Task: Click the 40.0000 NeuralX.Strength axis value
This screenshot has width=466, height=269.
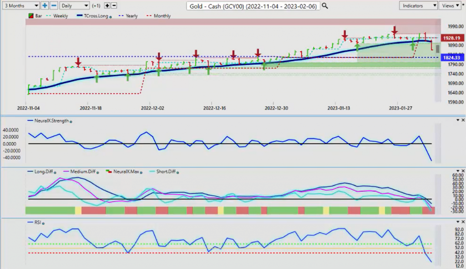Action: 10,130
